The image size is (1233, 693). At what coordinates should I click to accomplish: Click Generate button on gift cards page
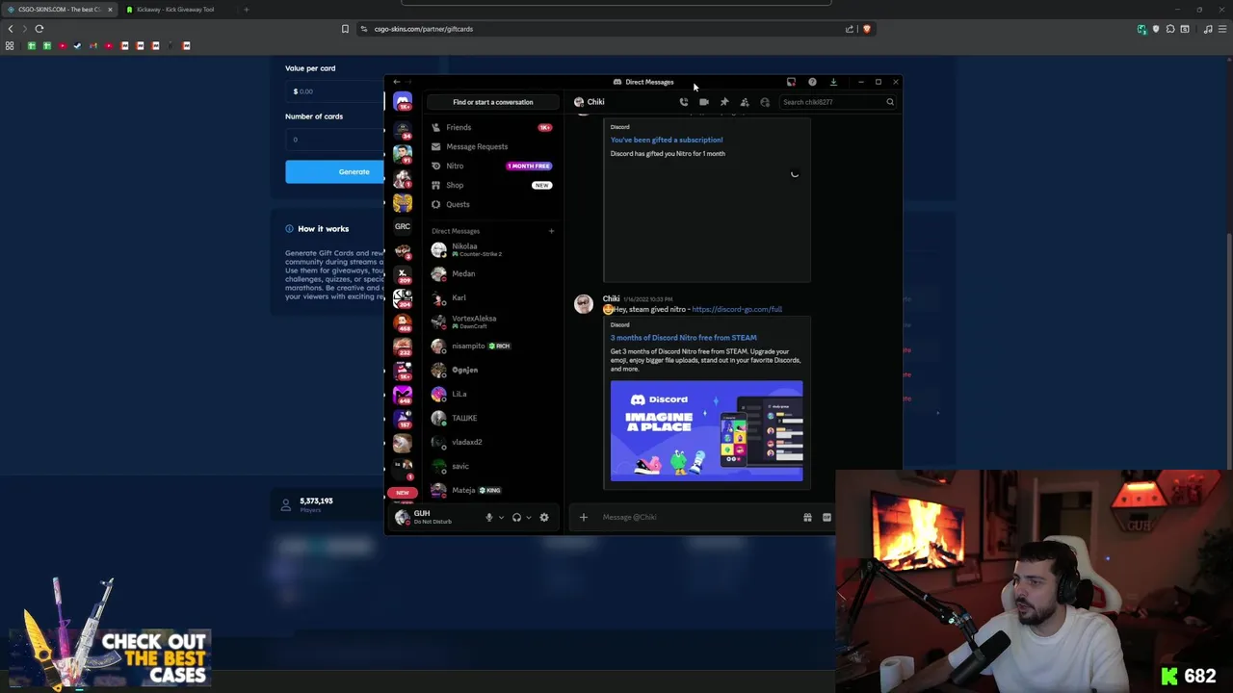(x=354, y=171)
